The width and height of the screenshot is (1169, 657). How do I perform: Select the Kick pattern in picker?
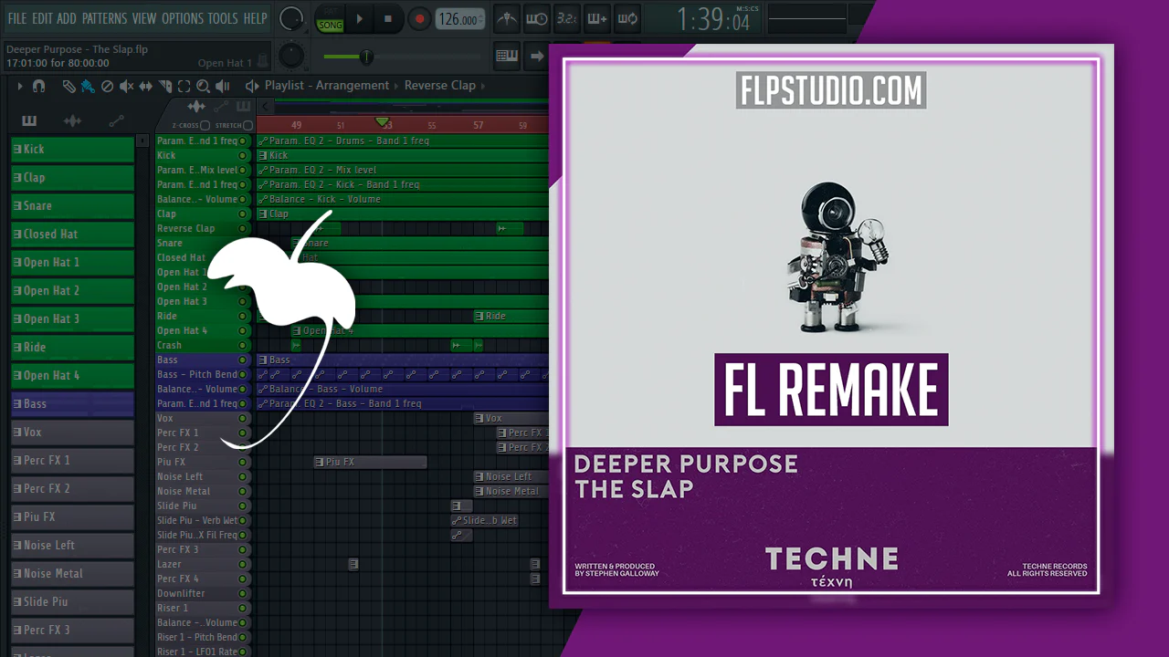[72, 149]
